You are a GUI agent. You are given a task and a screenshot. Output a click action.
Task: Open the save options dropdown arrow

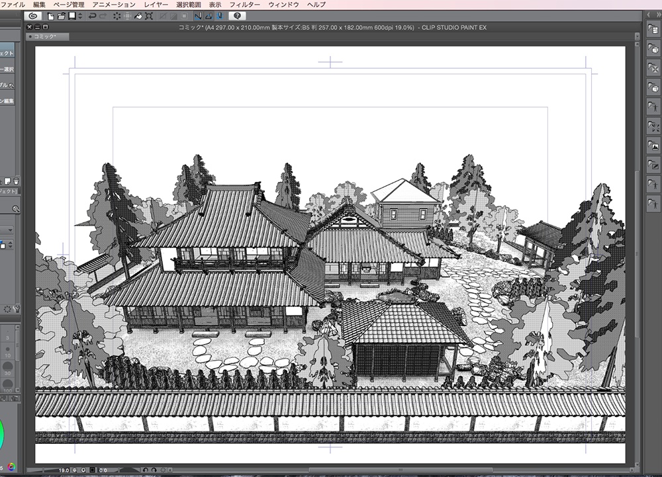tap(80, 15)
